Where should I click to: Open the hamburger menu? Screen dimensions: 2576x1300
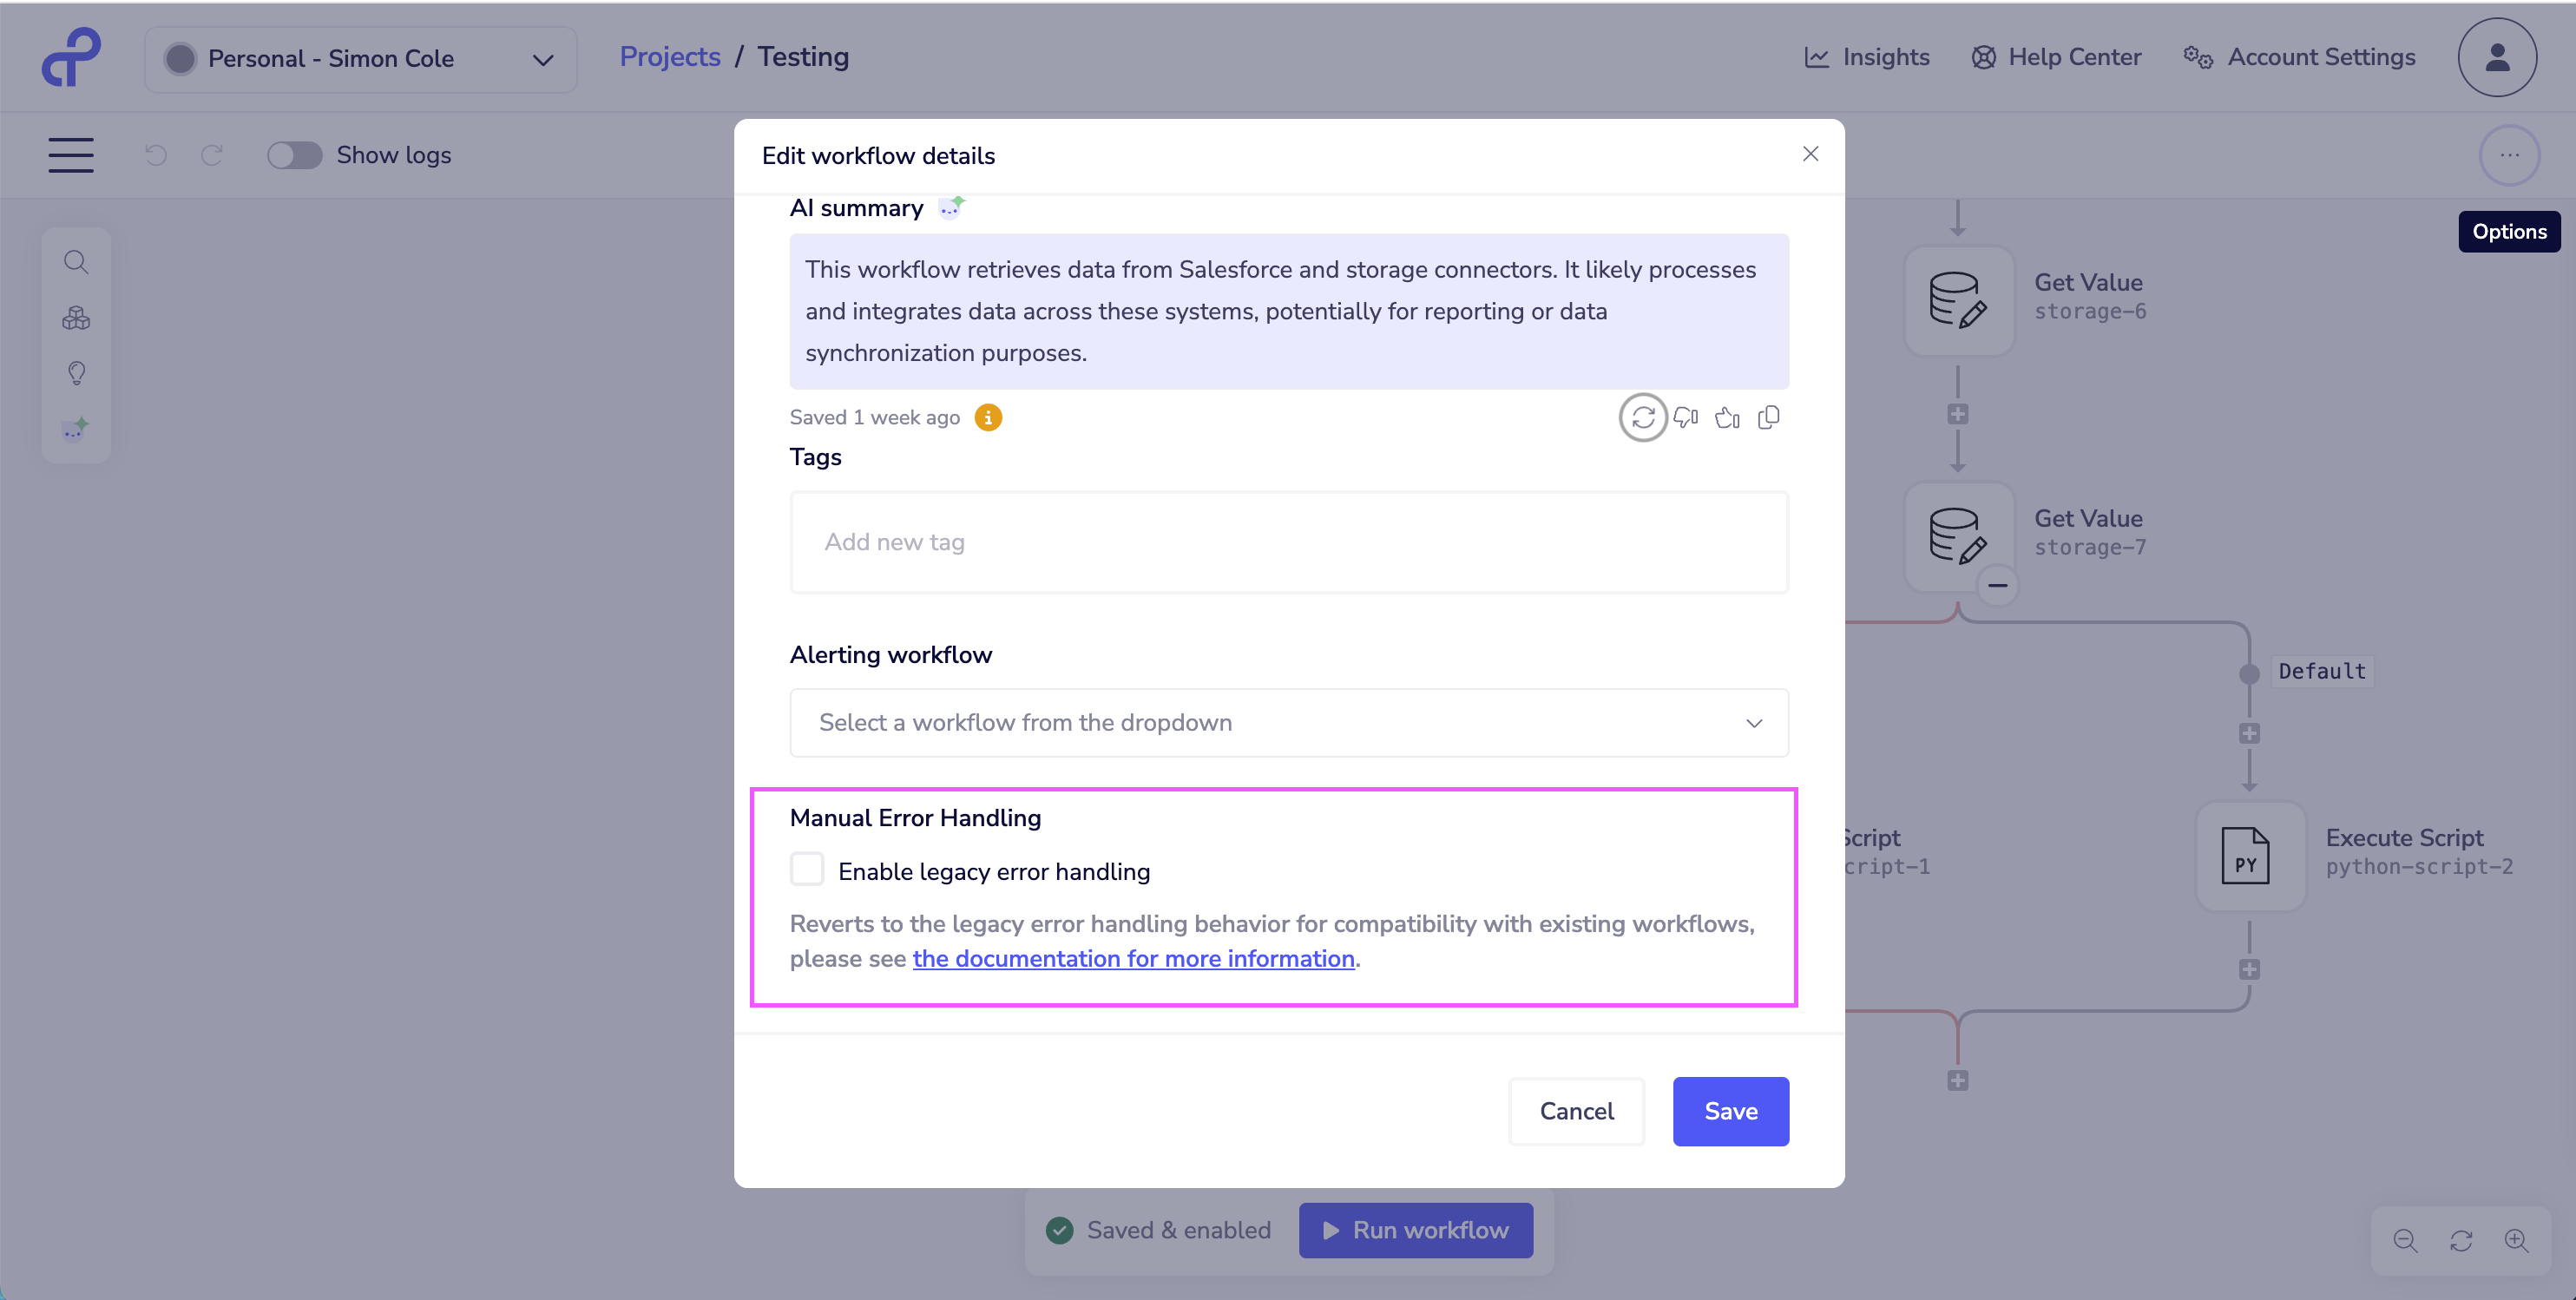[71, 155]
